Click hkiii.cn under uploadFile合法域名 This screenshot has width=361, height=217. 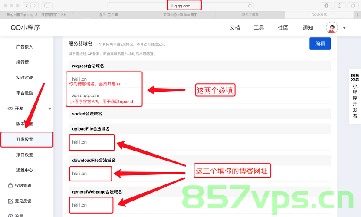point(79,142)
